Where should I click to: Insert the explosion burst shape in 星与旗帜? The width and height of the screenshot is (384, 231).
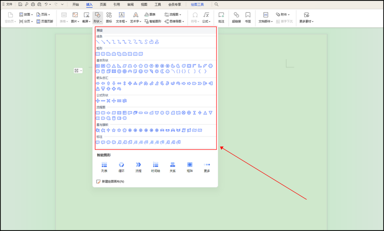pos(98,130)
